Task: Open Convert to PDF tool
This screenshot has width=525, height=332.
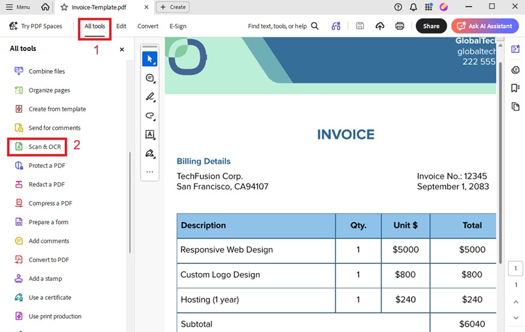Action: coord(42,260)
